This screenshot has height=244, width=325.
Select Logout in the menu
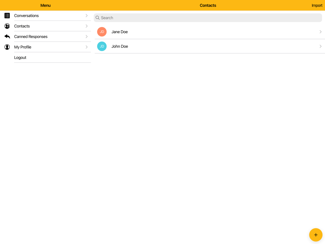[x=45, y=58]
